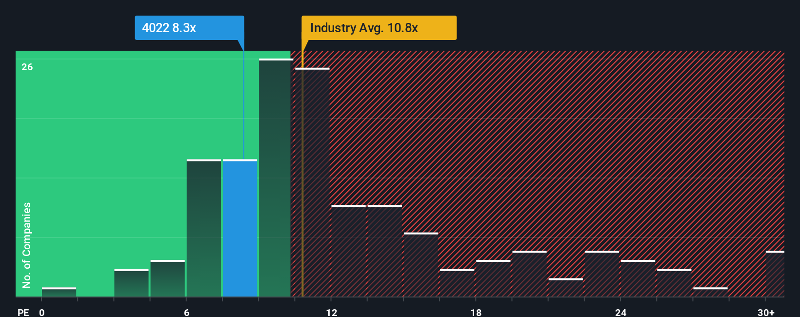The height and width of the screenshot is (317, 800).
Task: Click the PE axis label
Action: [23, 312]
